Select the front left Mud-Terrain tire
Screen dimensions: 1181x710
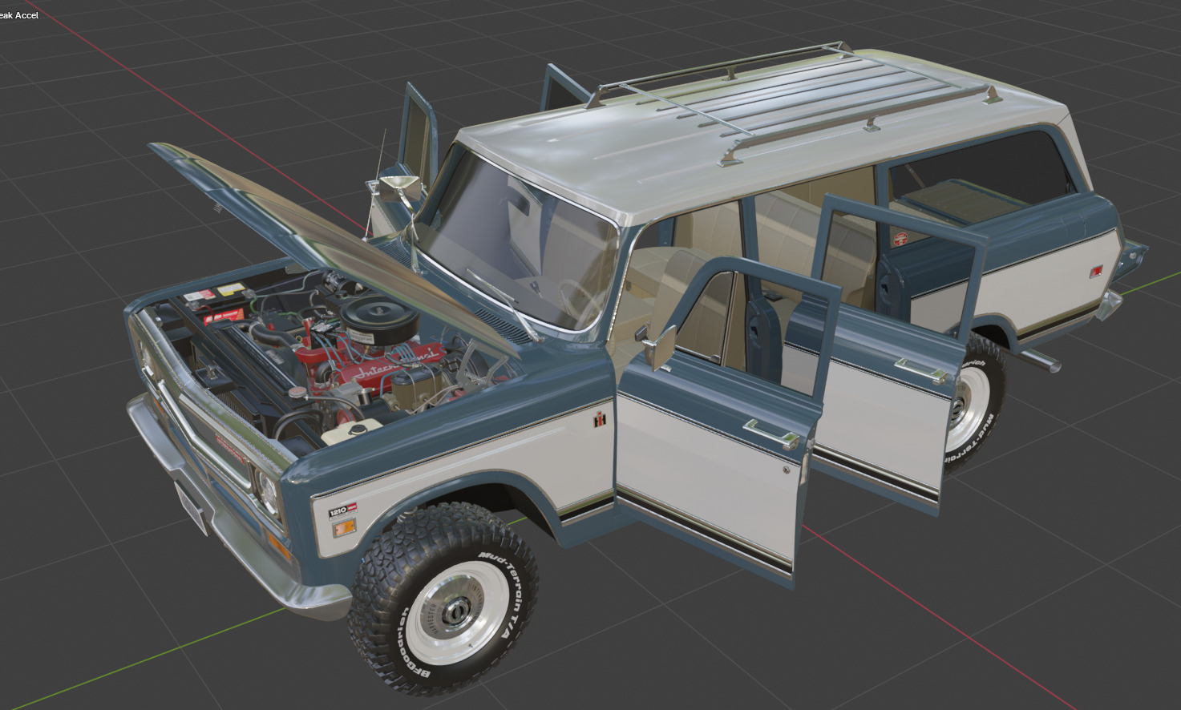point(443,599)
